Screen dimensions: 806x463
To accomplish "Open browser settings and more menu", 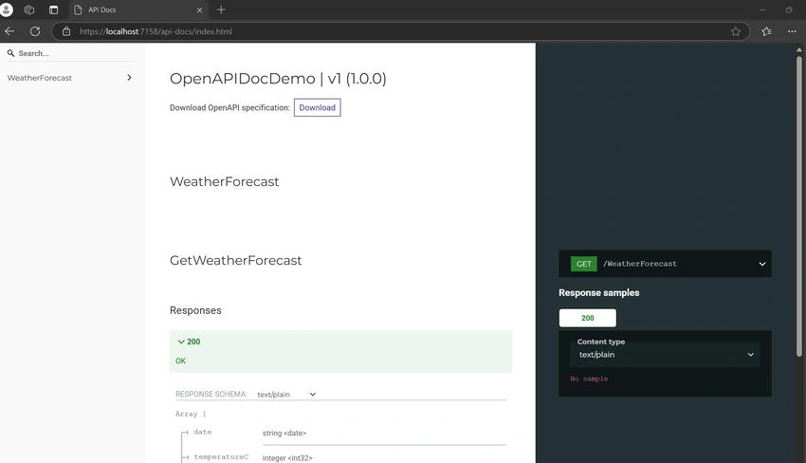I will coord(792,31).
